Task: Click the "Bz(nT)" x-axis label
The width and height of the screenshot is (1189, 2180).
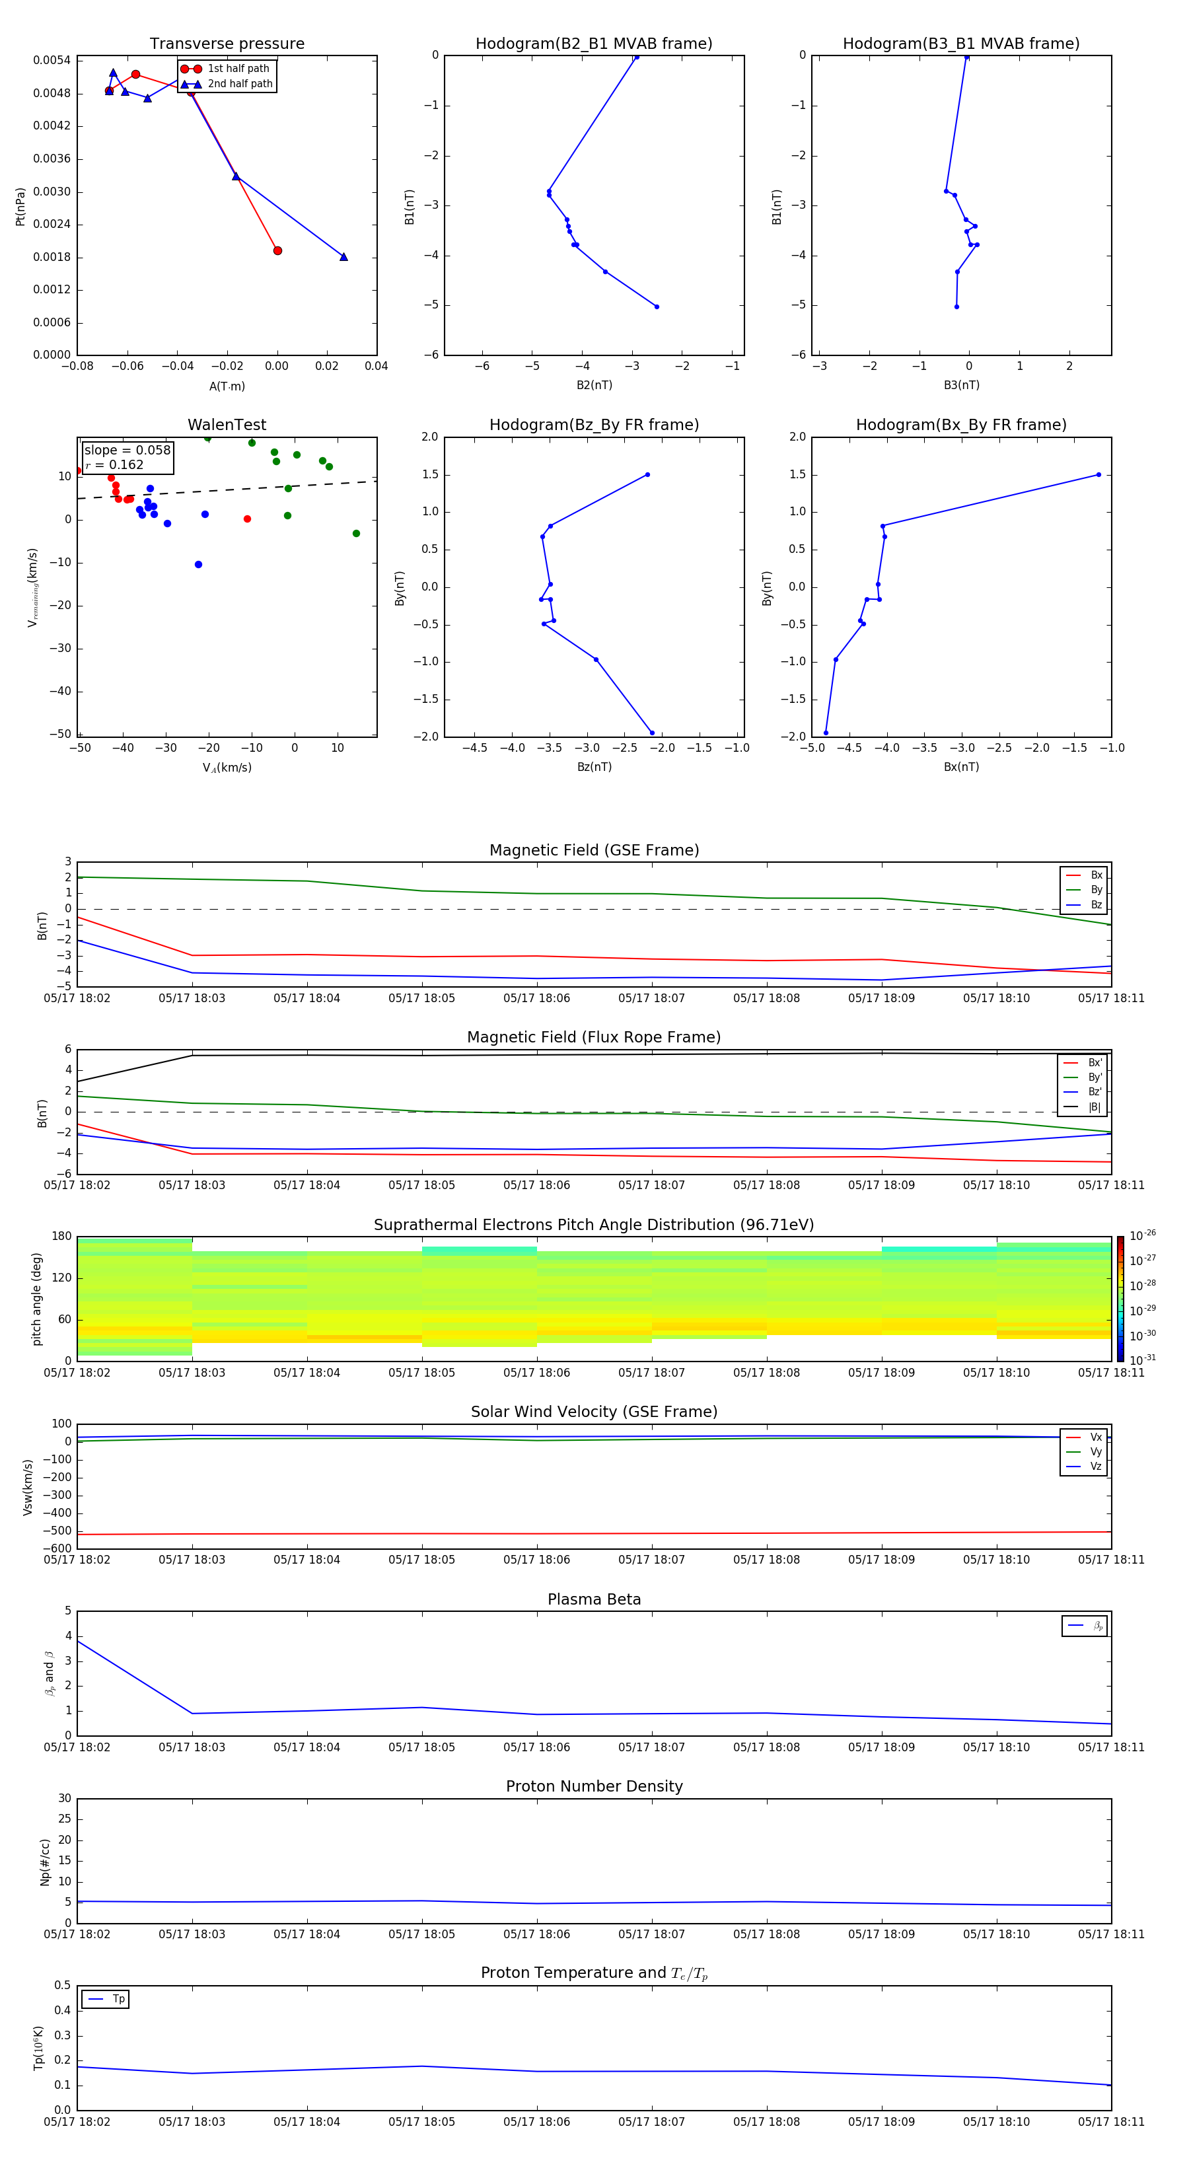Action: click(x=594, y=767)
